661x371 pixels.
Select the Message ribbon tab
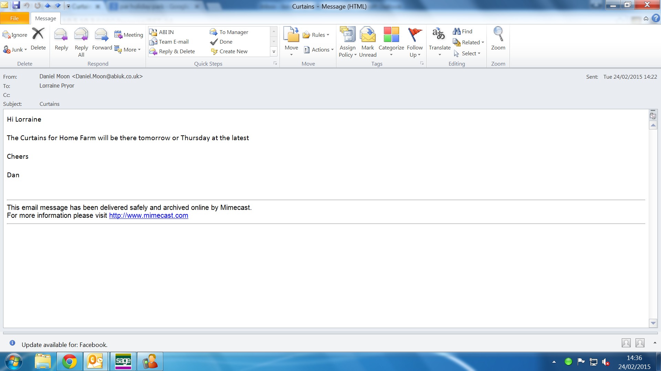[45, 18]
